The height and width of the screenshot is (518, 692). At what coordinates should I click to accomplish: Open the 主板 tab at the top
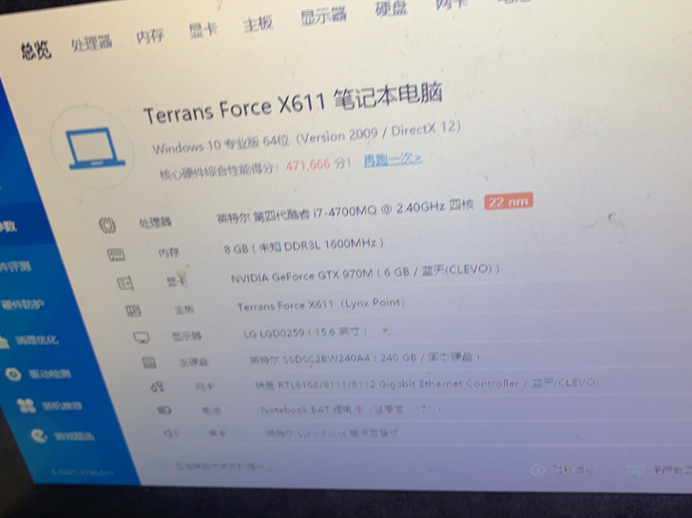pyautogui.click(x=259, y=24)
